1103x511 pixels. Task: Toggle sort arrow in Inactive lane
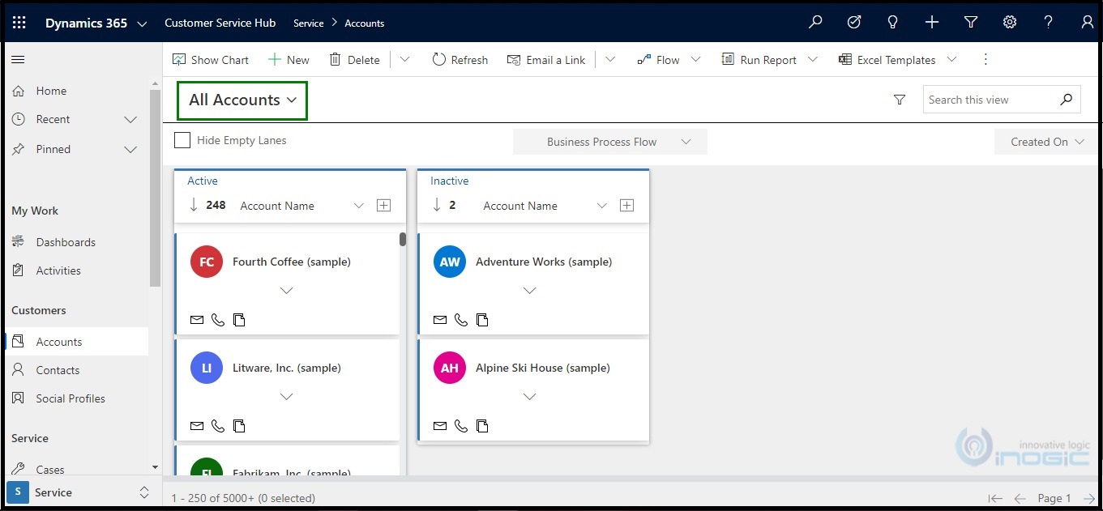[x=437, y=205]
